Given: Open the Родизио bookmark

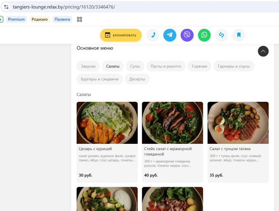Looking at the screenshot, I should [40, 19].
